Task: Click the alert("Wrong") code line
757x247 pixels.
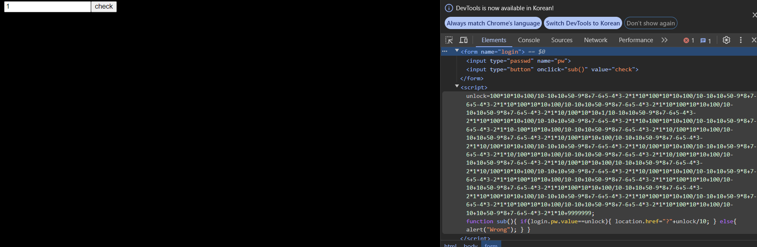Action: click(498, 230)
